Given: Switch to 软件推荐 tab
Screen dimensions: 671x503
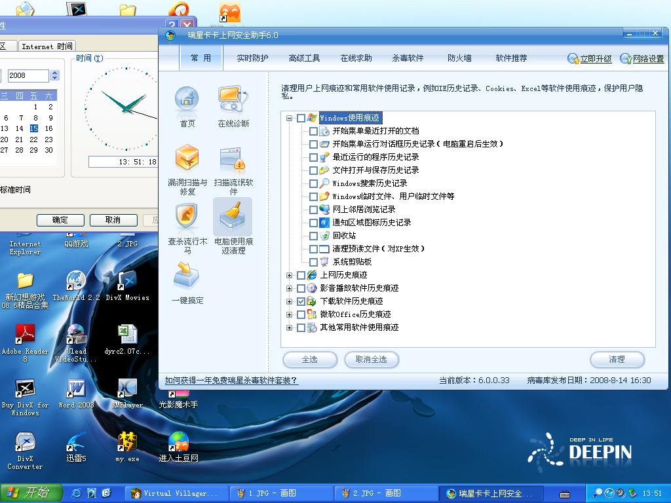Looking at the screenshot, I should click(511, 58).
